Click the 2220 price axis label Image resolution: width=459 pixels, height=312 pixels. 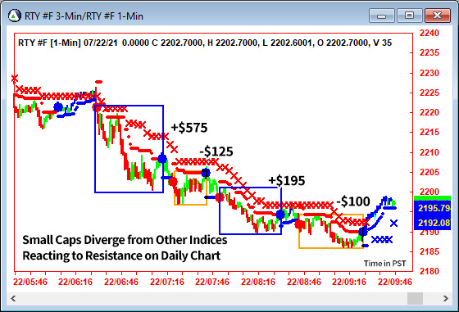tap(429, 112)
